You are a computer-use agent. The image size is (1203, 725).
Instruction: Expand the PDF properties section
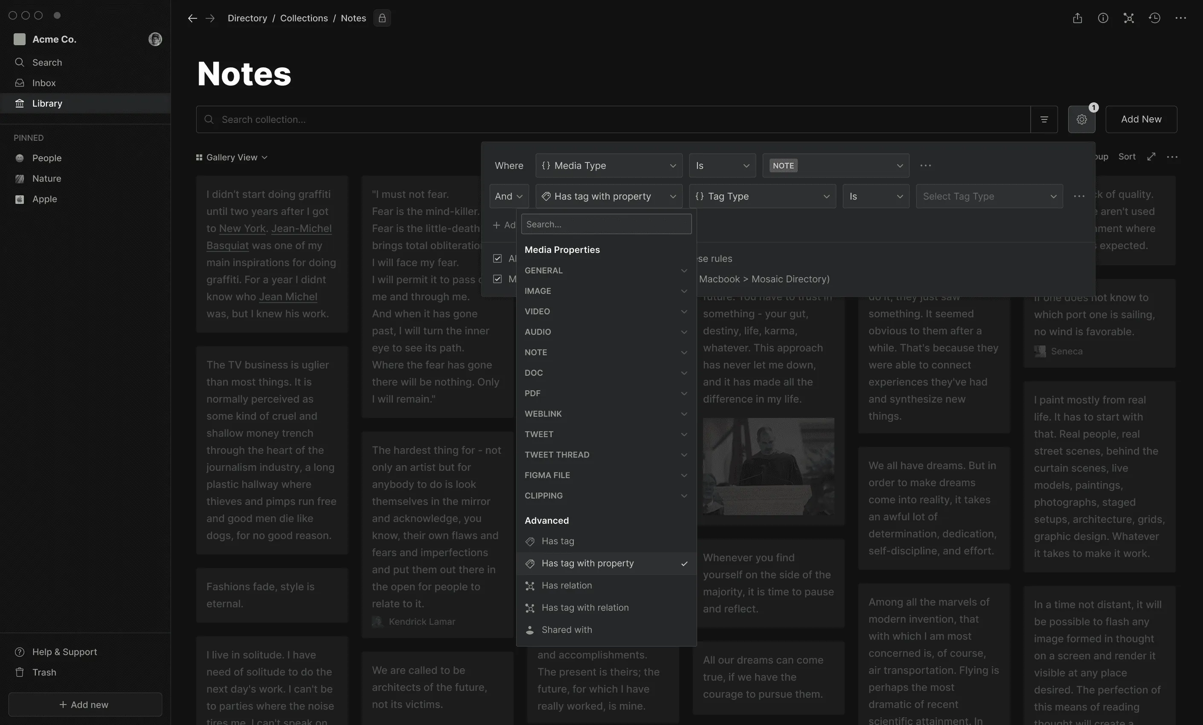coord(606,394)
